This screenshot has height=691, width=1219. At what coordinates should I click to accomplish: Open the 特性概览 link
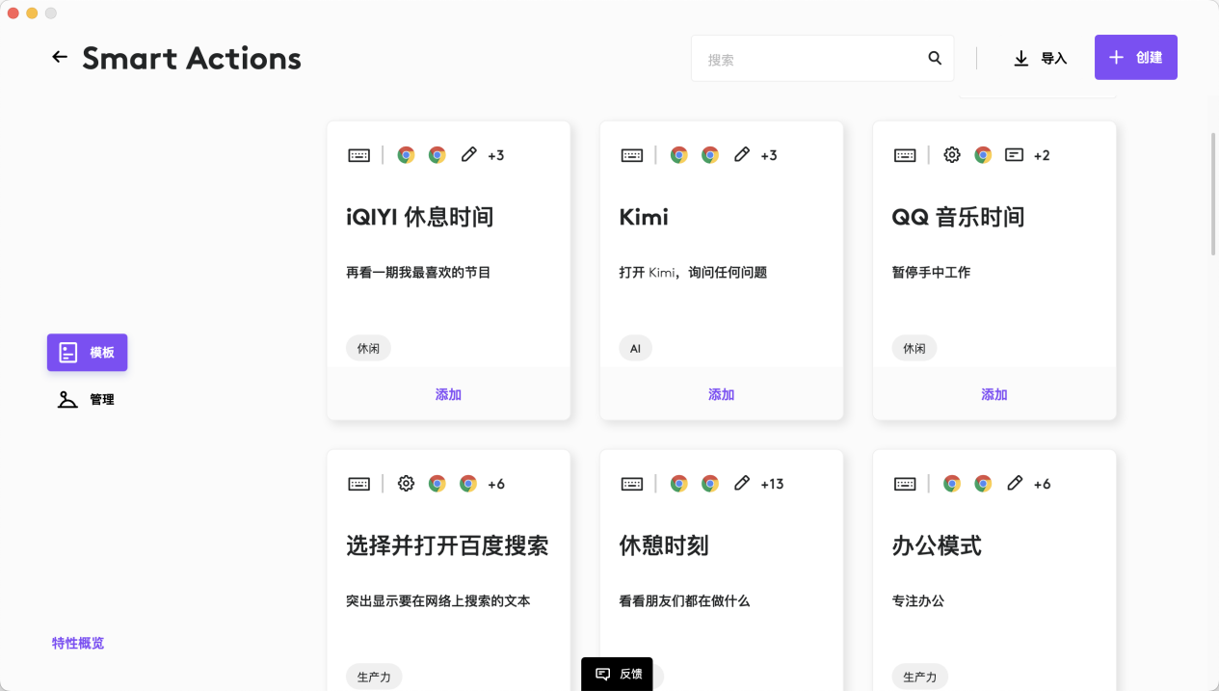[x=78, y=643]
